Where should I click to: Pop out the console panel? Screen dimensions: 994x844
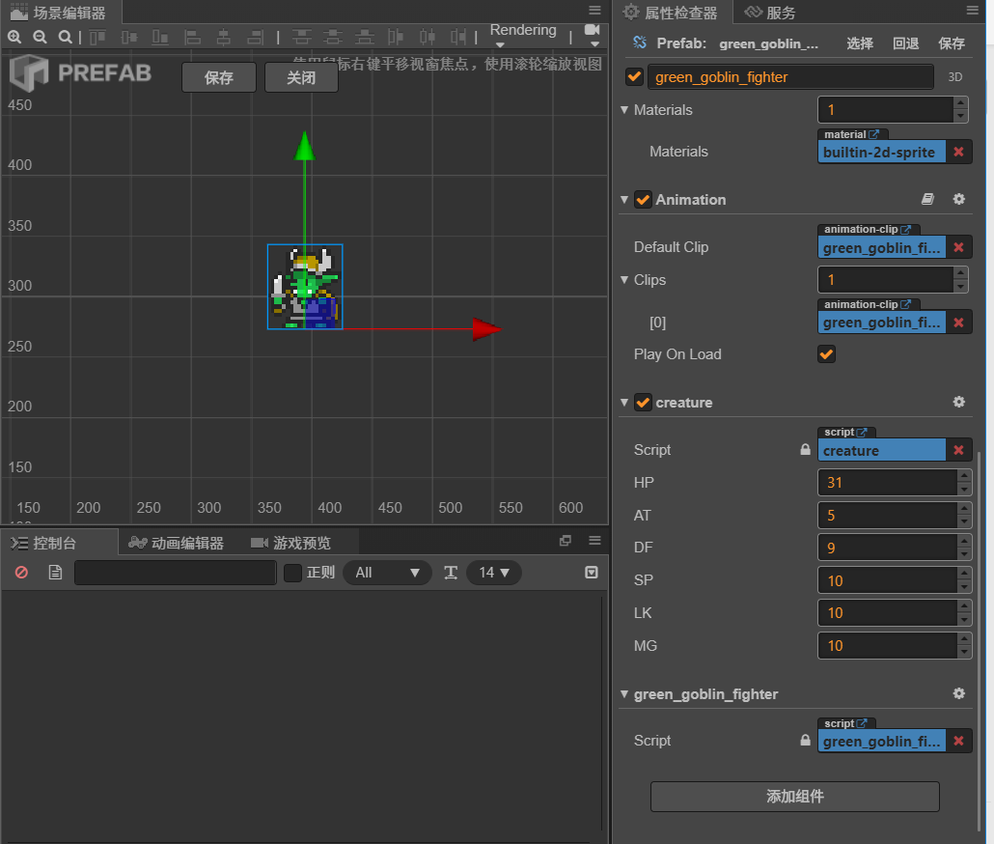(566, 540)
